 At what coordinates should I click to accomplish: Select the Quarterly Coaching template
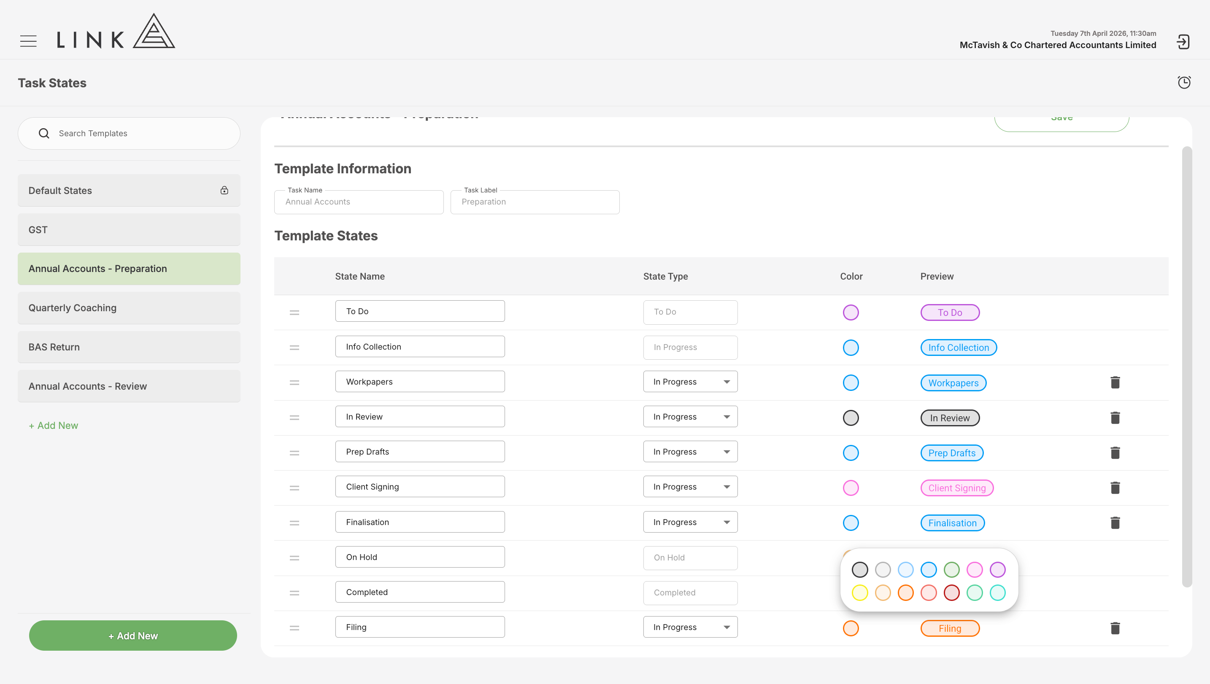click(129, 308)
